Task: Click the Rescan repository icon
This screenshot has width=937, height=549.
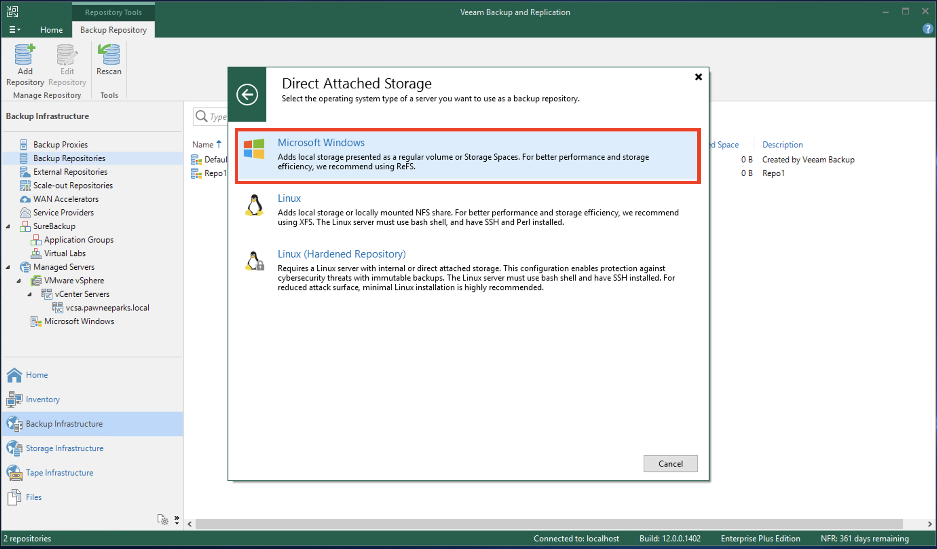Action: [x=109, y=54]
